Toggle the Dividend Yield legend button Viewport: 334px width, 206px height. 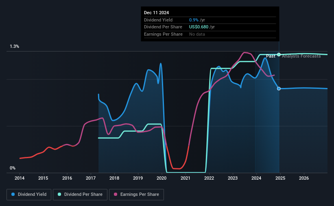[29, 195]
